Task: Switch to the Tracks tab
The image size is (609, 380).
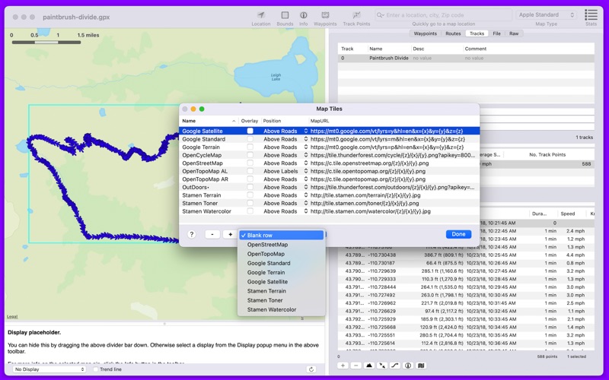Action: click(477, 33)
